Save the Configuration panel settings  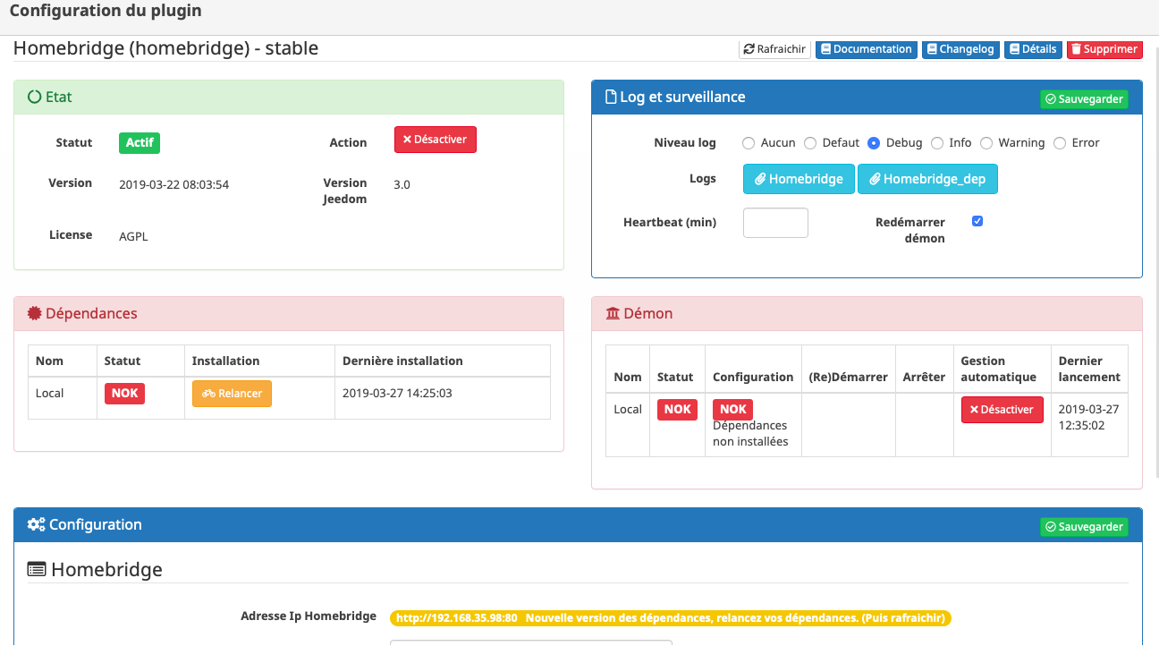click(1084, 526)
